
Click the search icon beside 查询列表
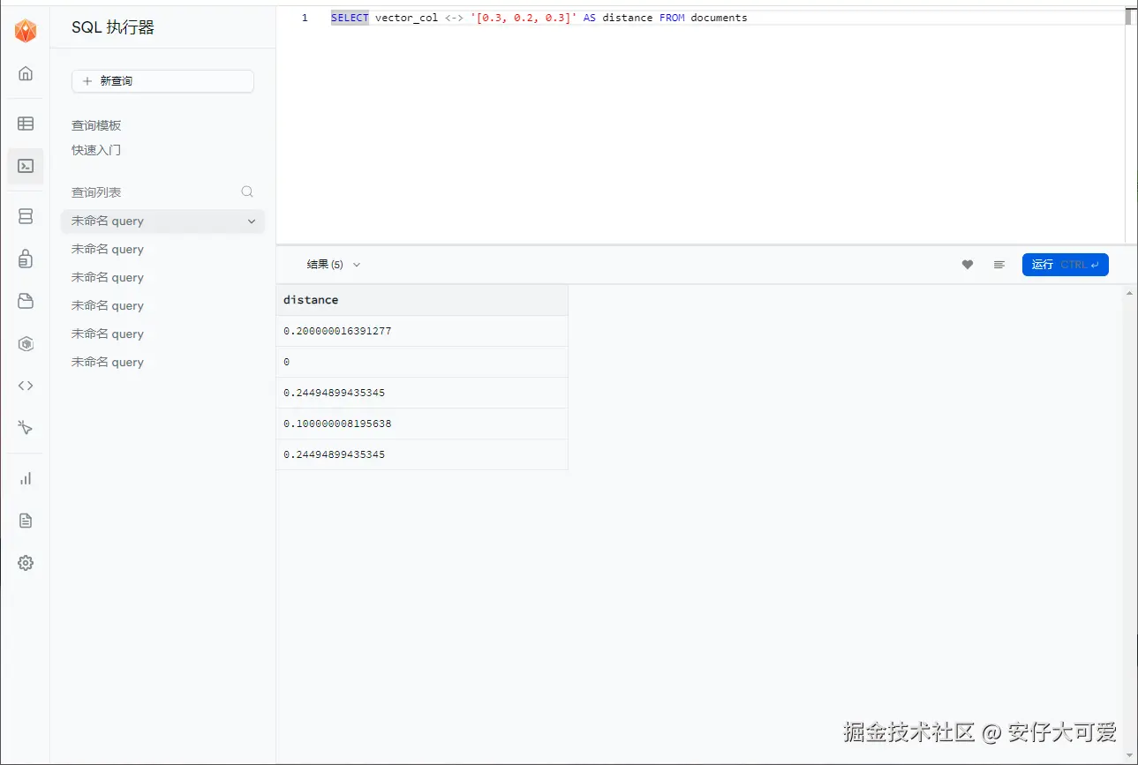247,191
